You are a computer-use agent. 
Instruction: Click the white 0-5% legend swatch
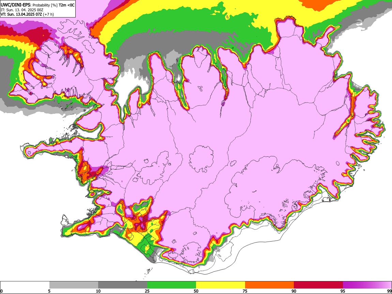pyautogui.click(x=25, y=285)
